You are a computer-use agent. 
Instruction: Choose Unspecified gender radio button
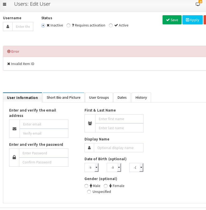tap(89, 192)
